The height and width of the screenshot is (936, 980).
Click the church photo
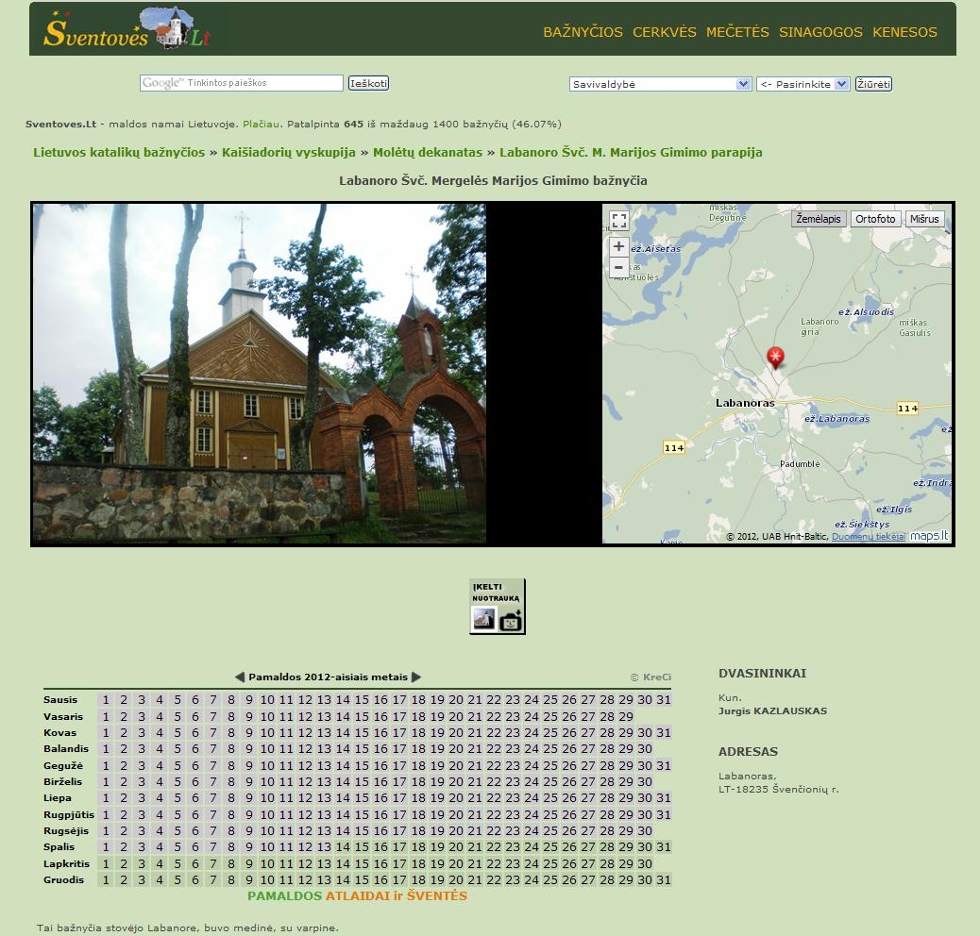[260, 374]
